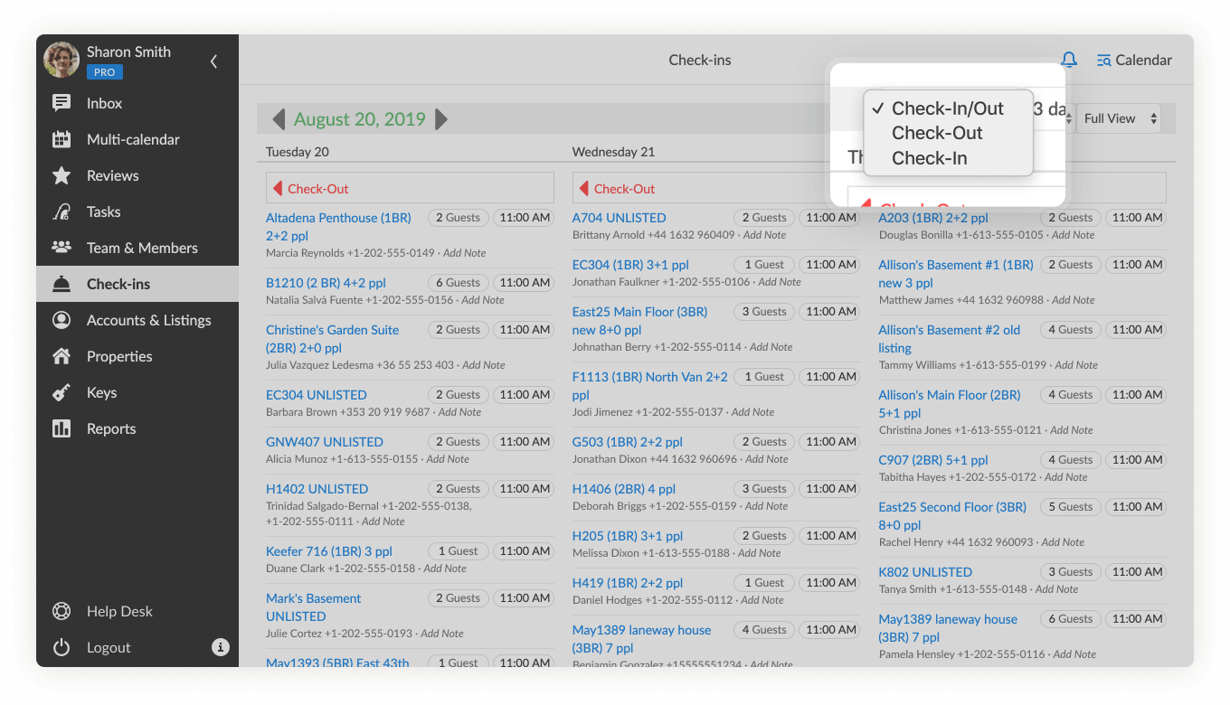Open Christine's Garden Suite listing

click(332, 339)
